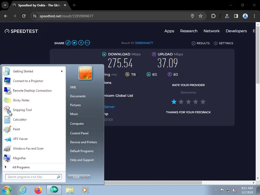260x195 pixels.
Task: Open network status tray icon
Action: [x=228, y=190]
